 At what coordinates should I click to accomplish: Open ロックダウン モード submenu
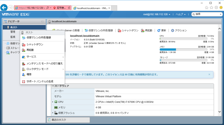coord(43,69)
